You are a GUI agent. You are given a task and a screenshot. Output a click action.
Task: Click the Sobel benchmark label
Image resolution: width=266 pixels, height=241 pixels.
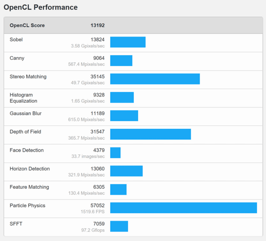[16, 39]
